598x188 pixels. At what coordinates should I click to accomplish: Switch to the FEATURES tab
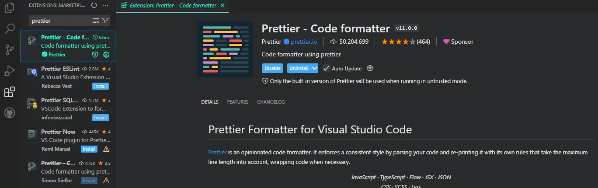[237, 102]
